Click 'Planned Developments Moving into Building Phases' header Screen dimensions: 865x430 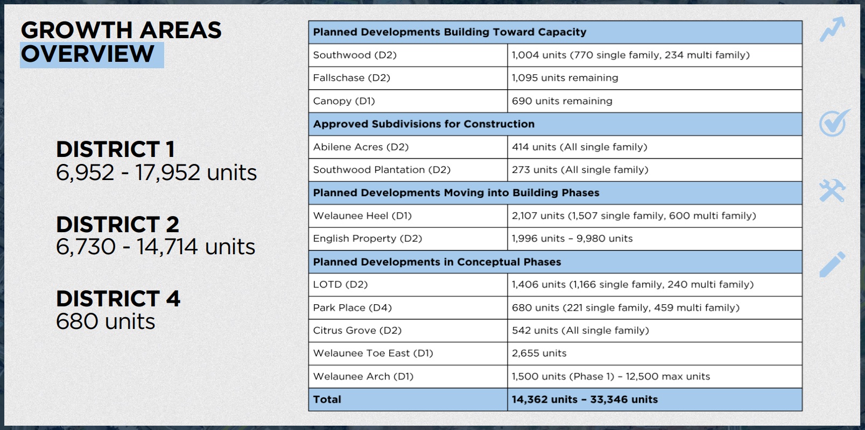coord(456,193)
